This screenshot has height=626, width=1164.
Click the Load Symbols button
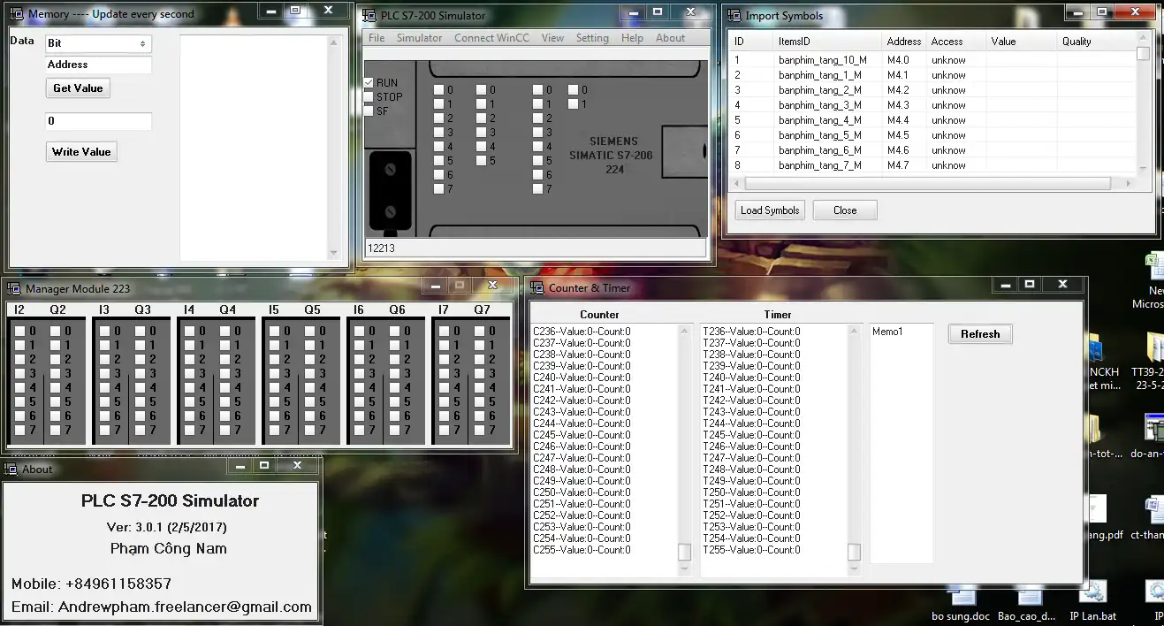click(x=770, y=210)
